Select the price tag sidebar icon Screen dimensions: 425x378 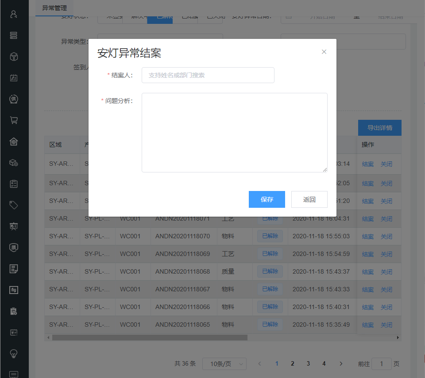point(14,205)
